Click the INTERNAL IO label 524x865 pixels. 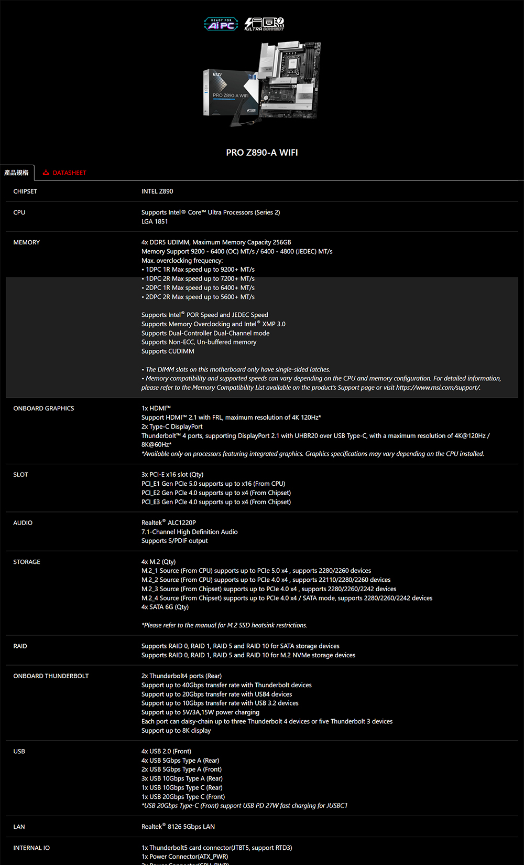click(31, 848)
